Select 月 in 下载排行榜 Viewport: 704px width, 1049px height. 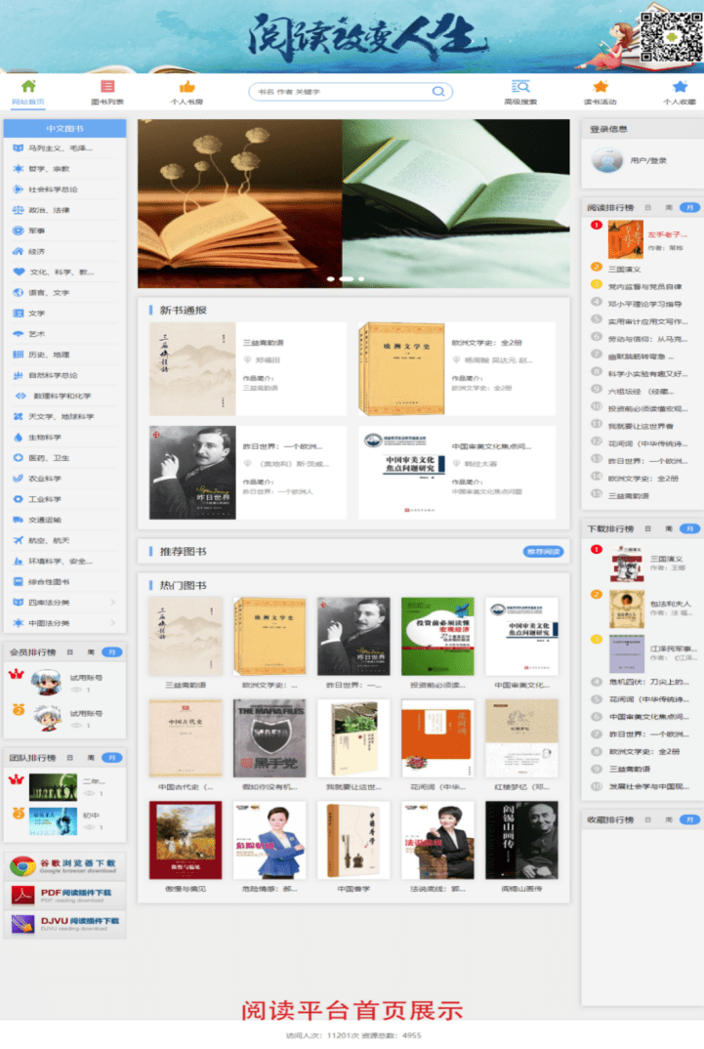(x=689, y=528)
